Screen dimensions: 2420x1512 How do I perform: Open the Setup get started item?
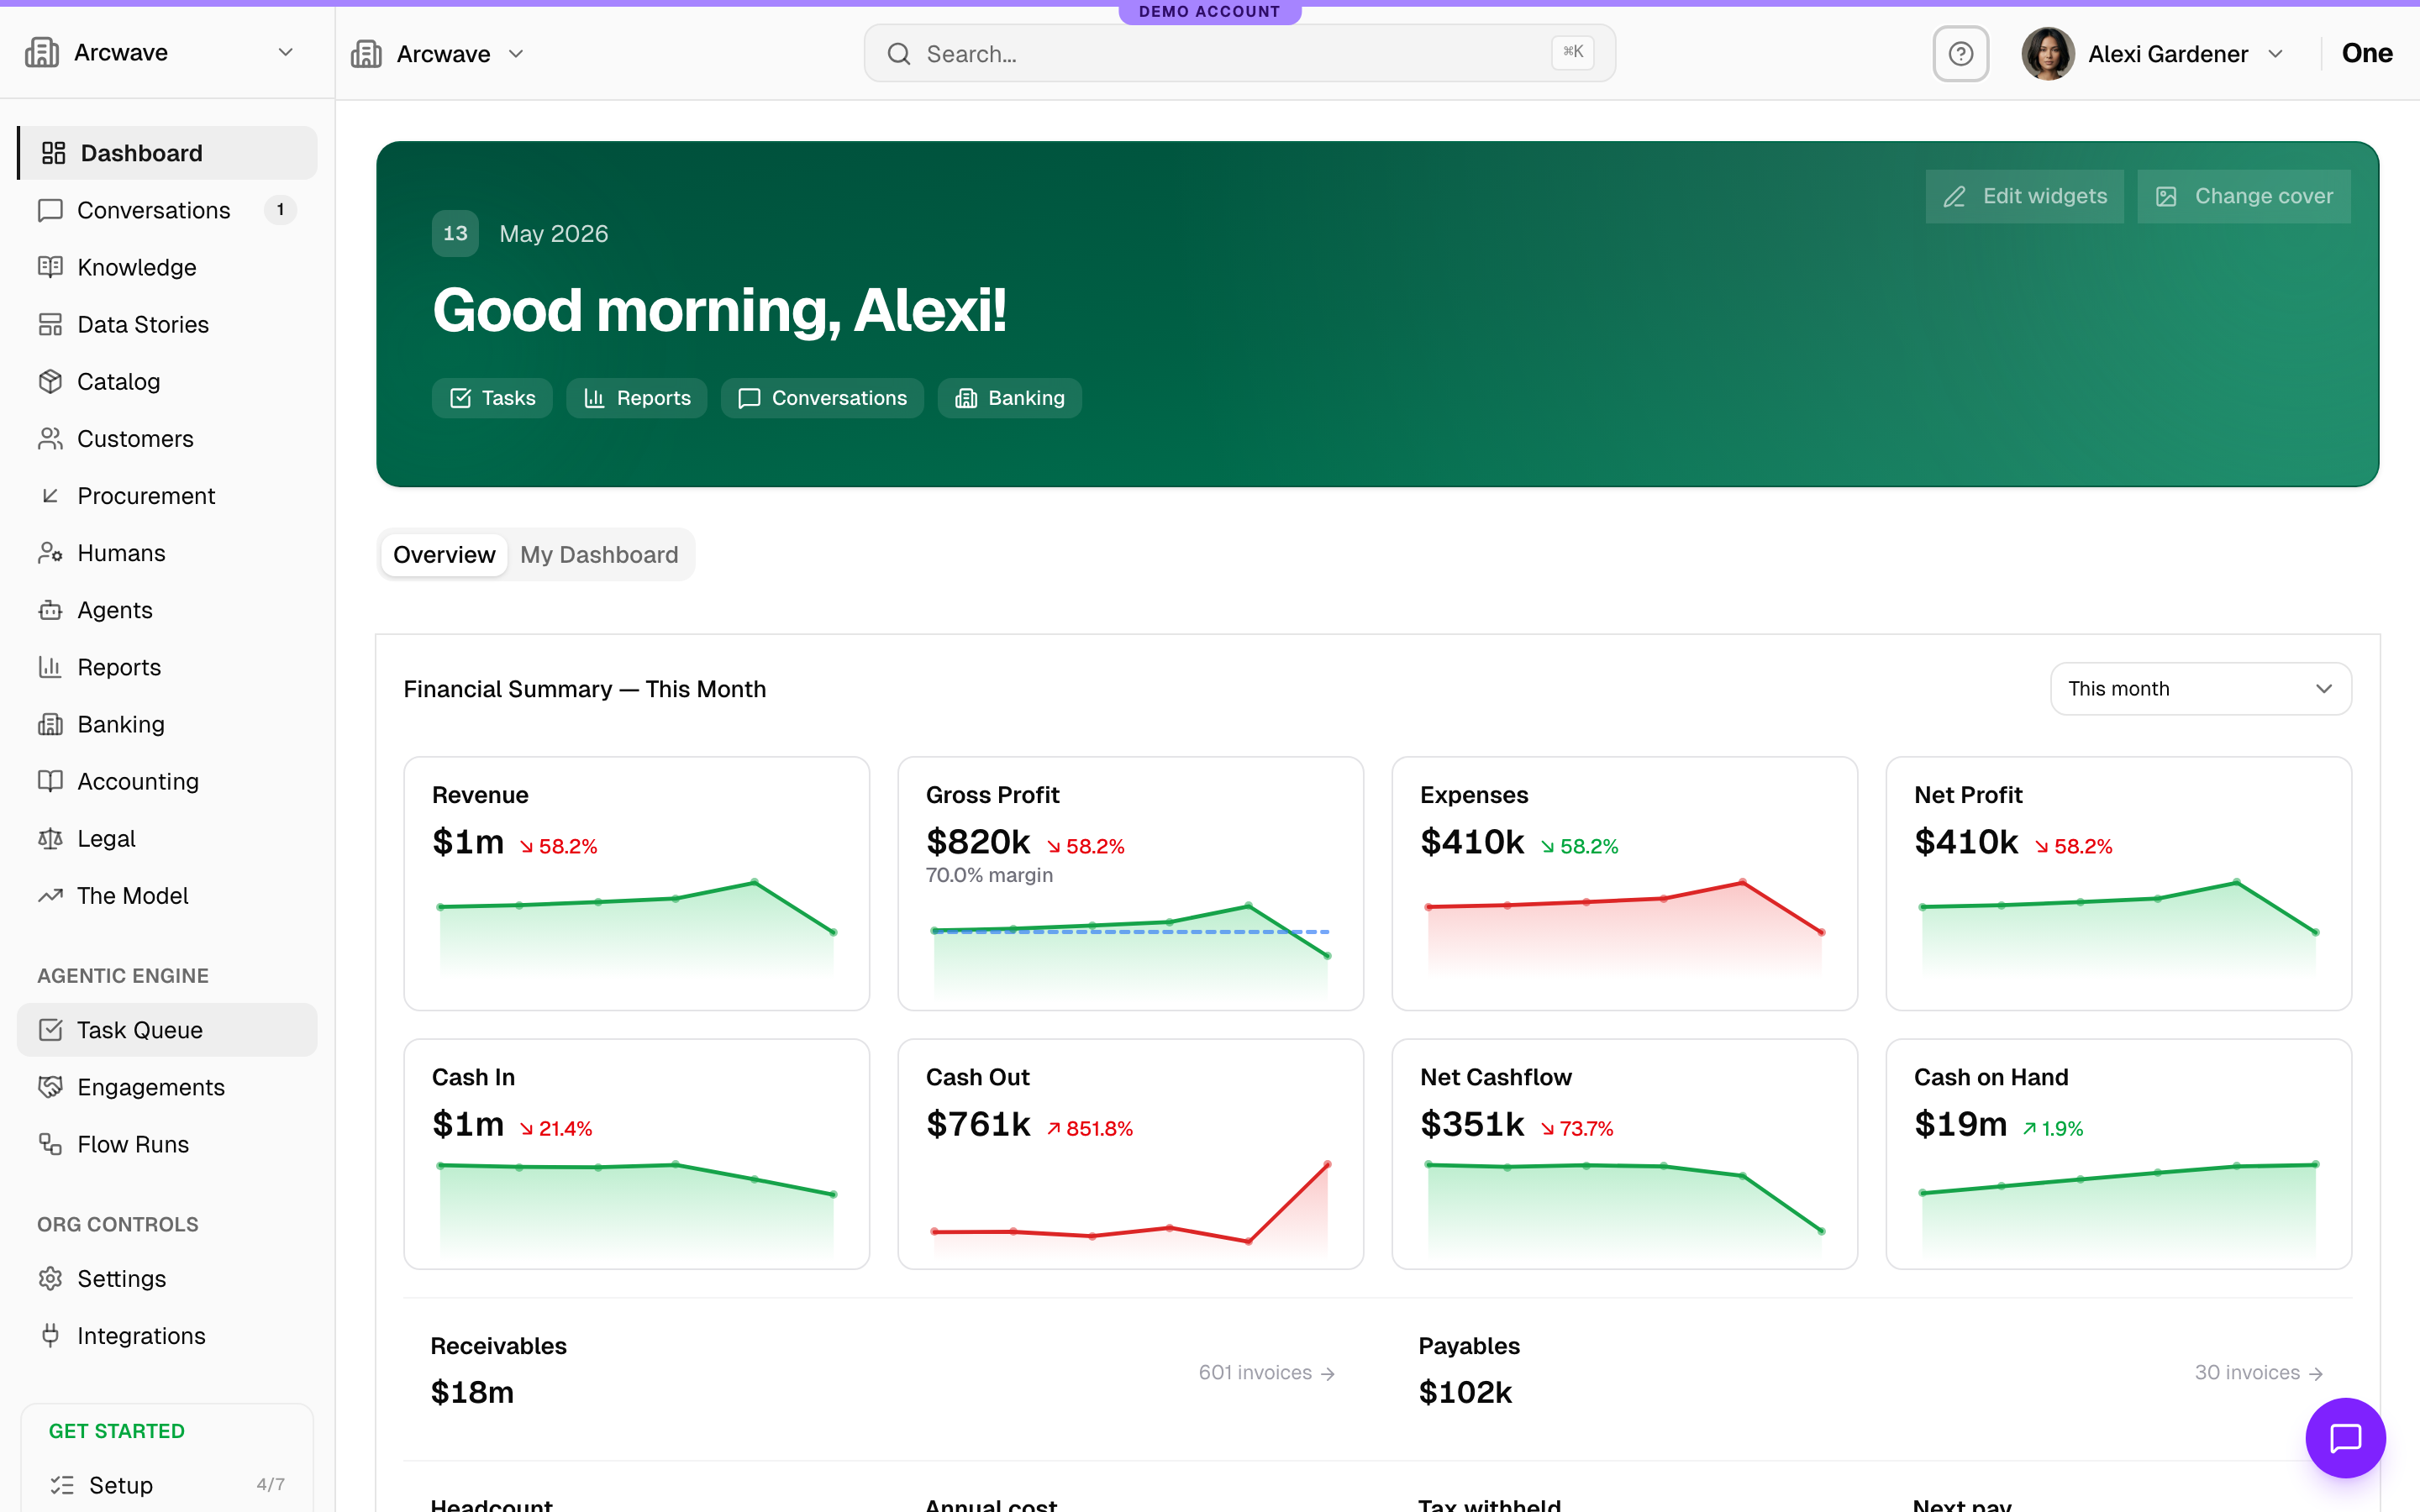coord(167,1484)
